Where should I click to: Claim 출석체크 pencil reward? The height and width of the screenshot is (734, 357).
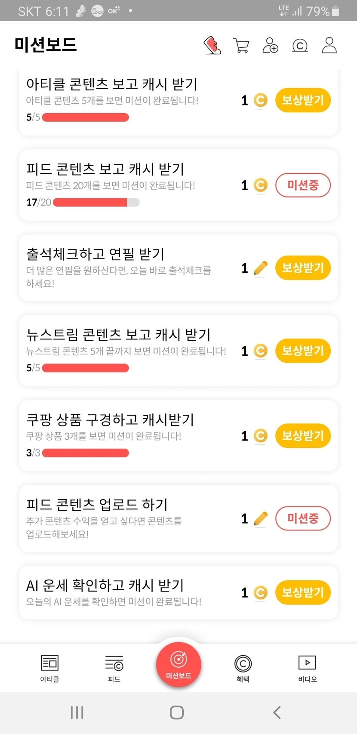(303, 268)
